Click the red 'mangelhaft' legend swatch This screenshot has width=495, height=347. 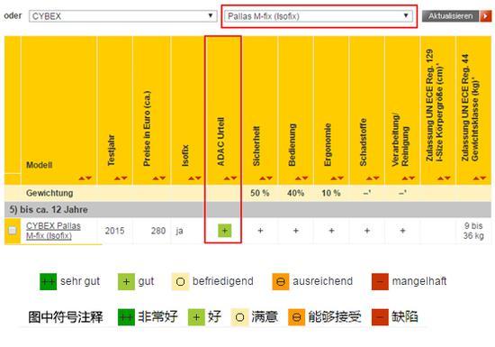point(380,281)
